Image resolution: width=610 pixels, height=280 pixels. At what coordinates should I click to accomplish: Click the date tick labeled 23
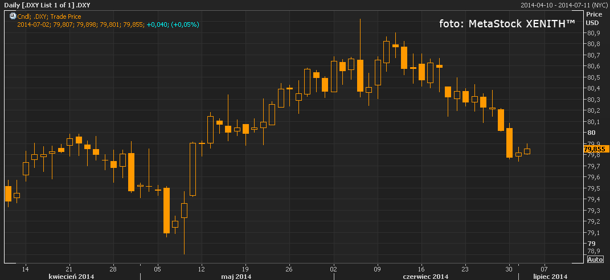[x=465, y=269]
